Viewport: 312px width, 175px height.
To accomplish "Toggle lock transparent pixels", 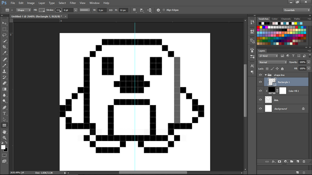I will point(267,69).
